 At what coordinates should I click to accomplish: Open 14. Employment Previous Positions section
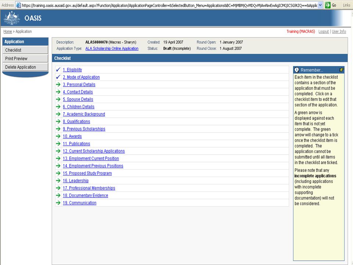coord(93,166)
